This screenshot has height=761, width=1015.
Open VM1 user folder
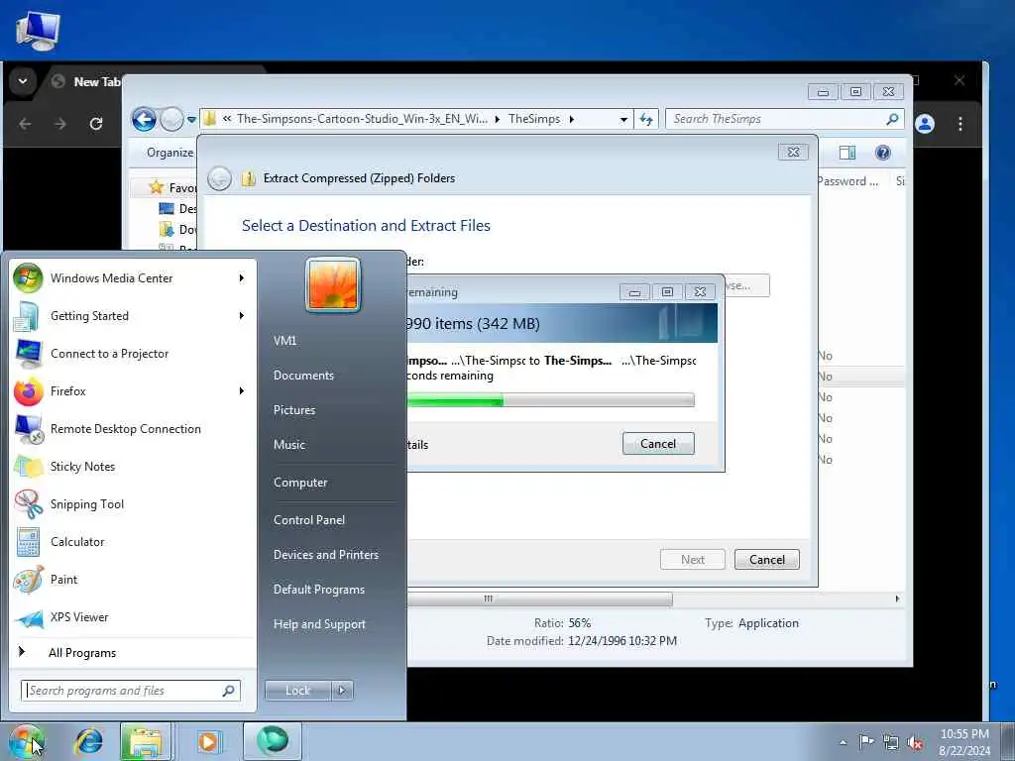point(284,341)
